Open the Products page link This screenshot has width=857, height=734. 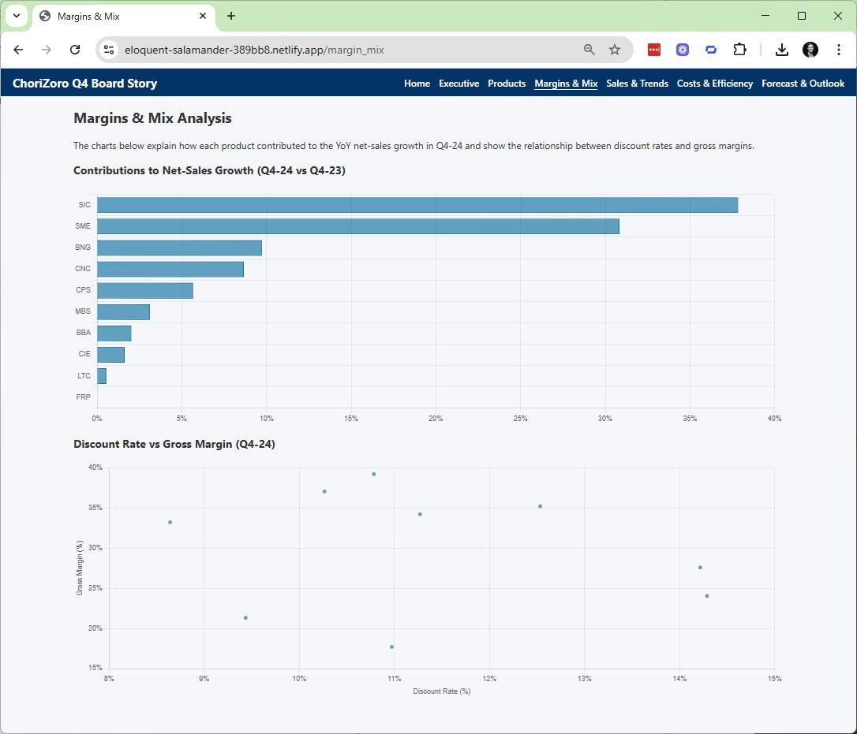tap(507, 84)
